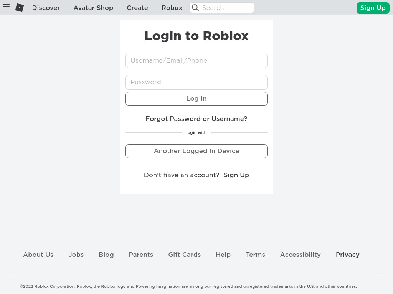Visit the Jobs footer link
393x294 pixels.
tap(76, 255)
